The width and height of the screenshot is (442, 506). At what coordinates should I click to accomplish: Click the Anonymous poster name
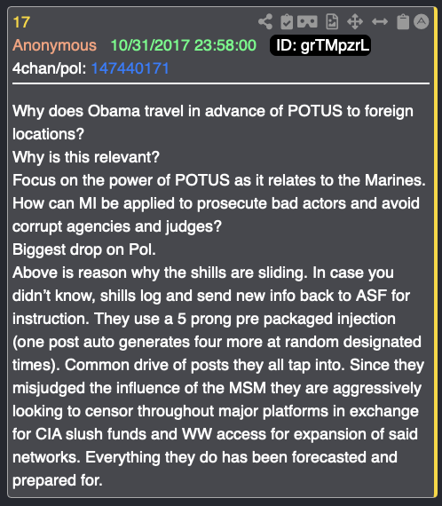pos(54,45)
